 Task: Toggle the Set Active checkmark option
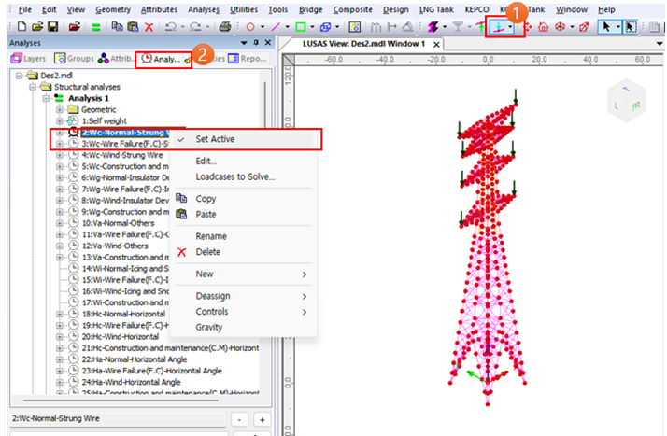click(x=215, y=139)
